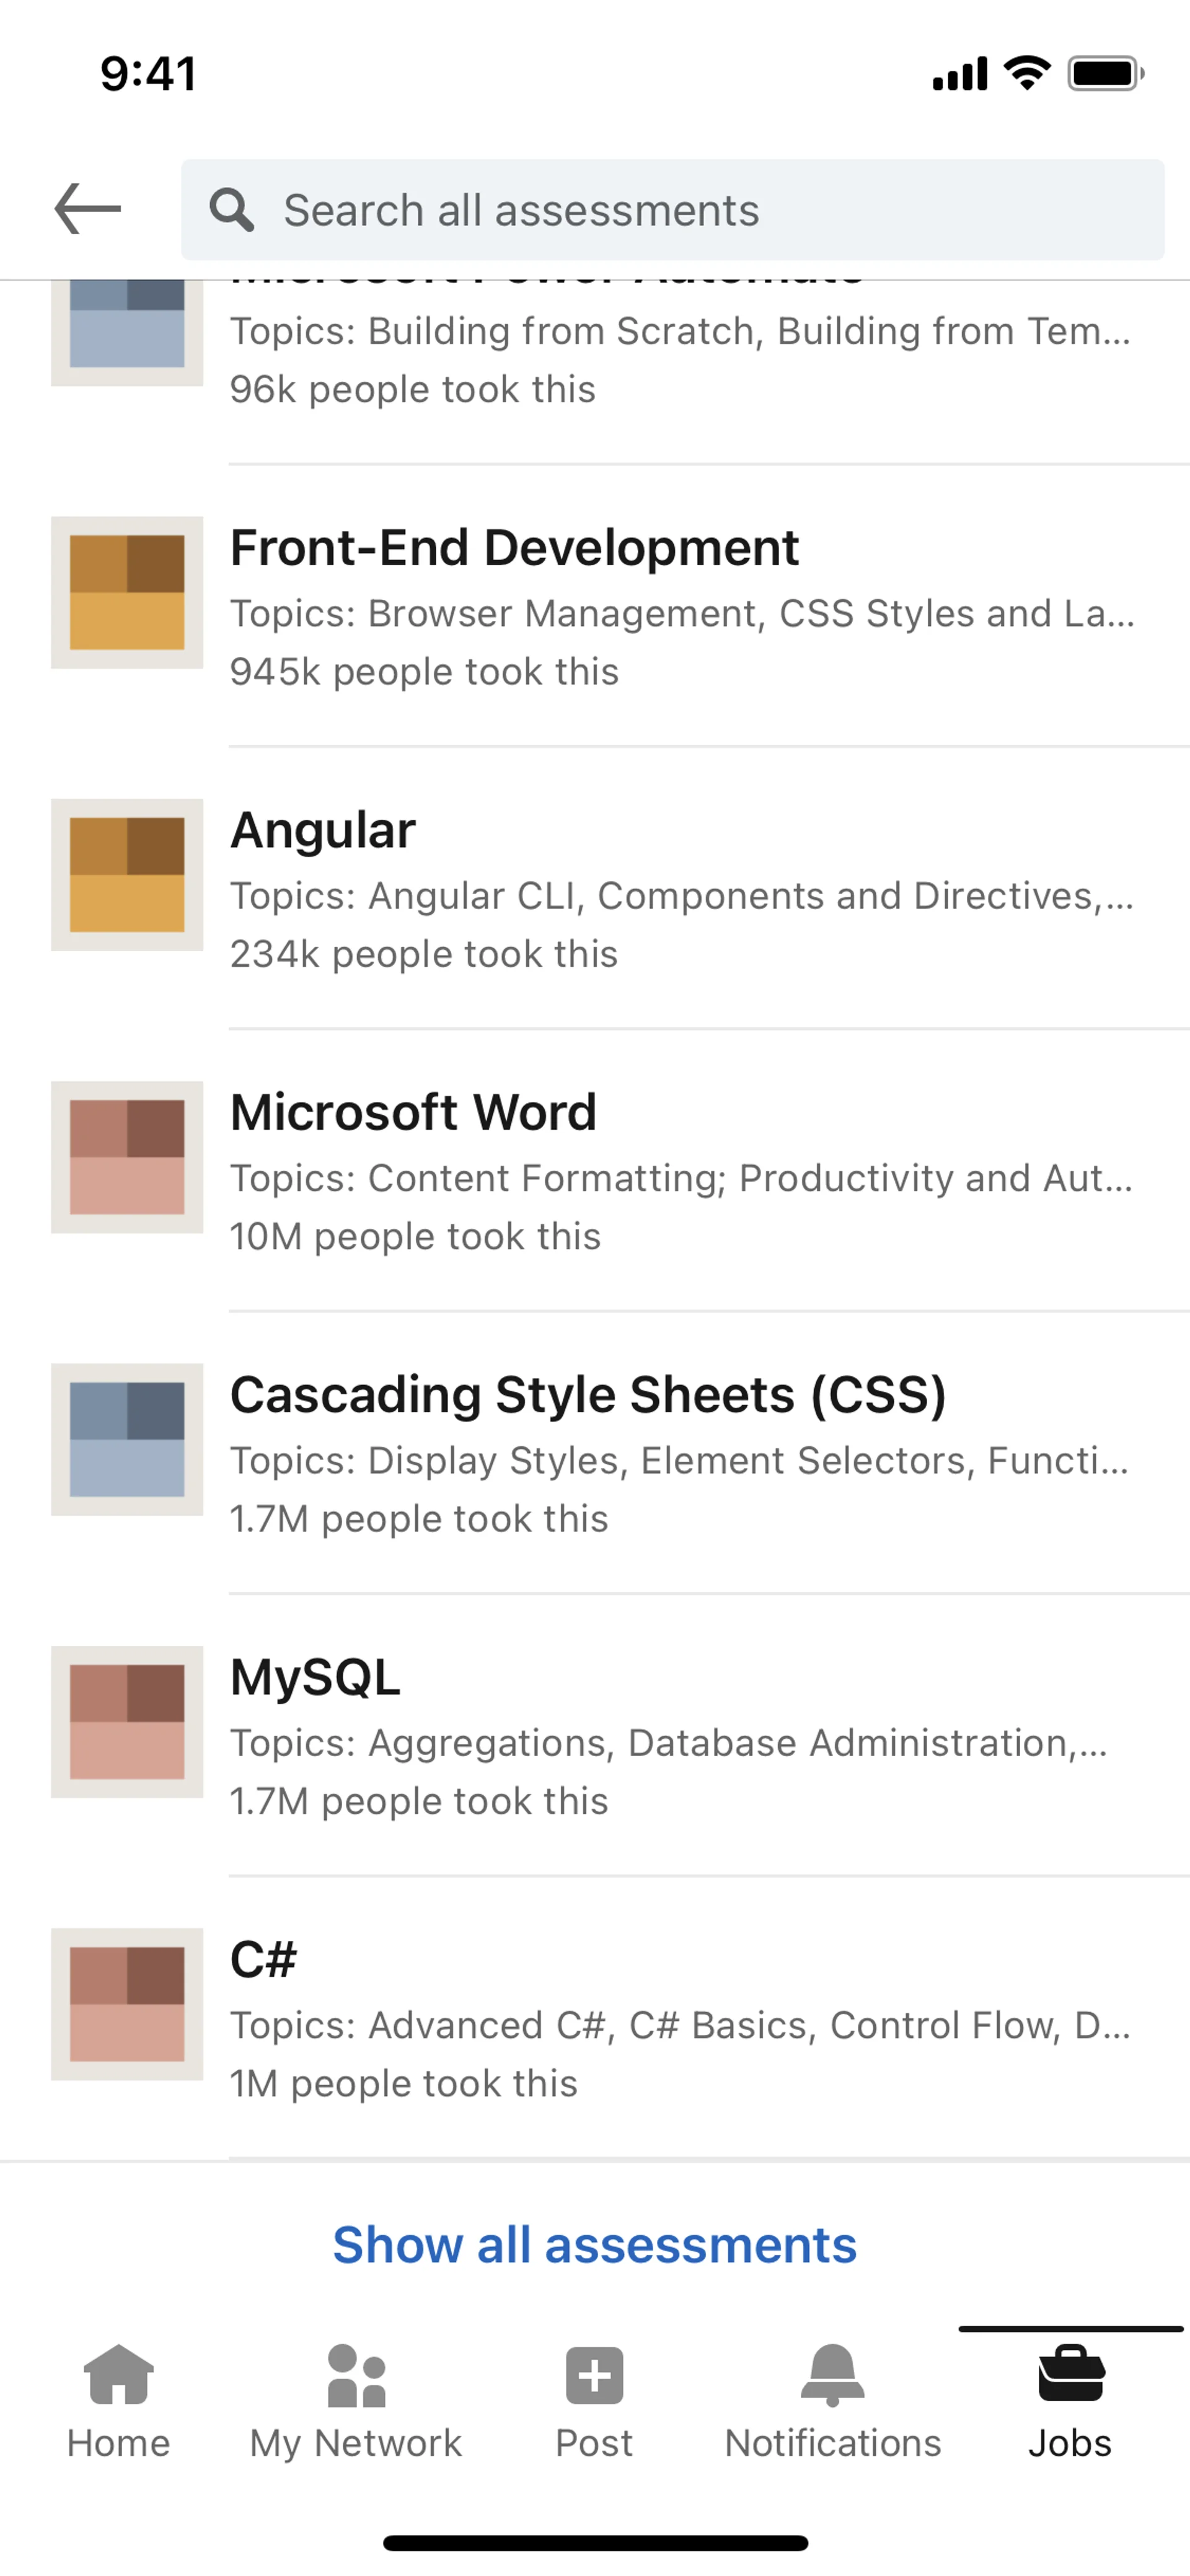Tap the Front-End Development assessment thumbnail
Image resolution: width=1190 pixels, height=2576 pixels.
pyautogui.click(x=127, y=592)
